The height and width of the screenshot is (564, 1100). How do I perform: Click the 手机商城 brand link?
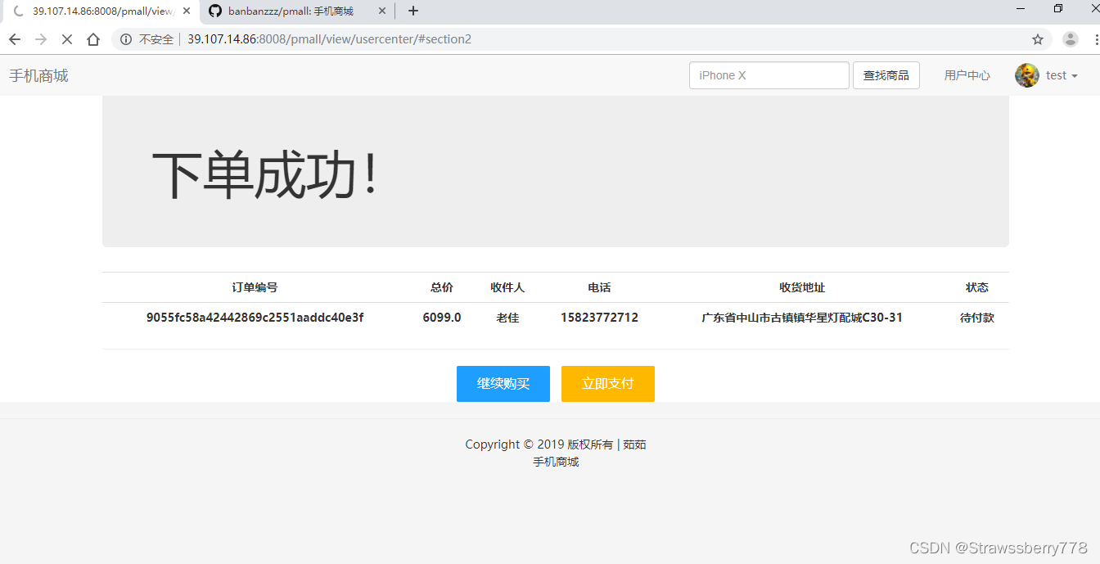pos(38,75)
